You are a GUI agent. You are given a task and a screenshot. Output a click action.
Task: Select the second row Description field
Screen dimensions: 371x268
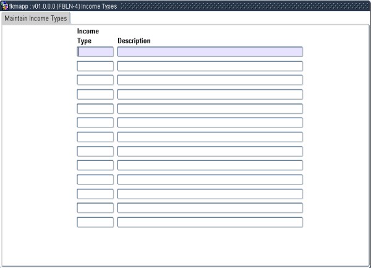click(210, 66)
